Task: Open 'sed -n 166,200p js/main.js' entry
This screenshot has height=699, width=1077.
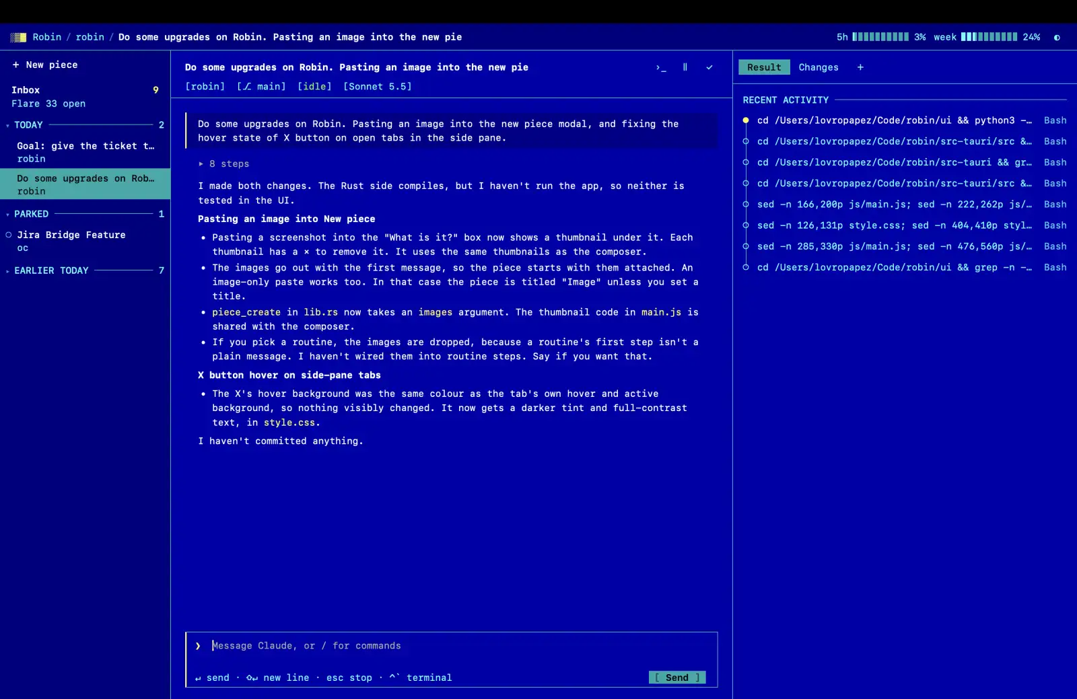Action: 905,205
